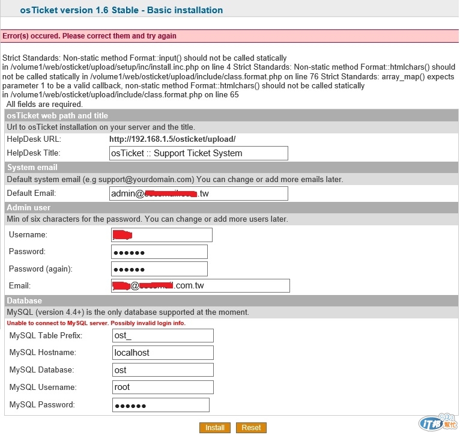
Task: Edit the admin user Email field
Action: click(201, 285)
